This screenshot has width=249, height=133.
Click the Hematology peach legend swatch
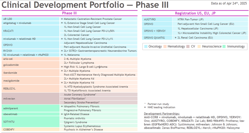[165, 46]
